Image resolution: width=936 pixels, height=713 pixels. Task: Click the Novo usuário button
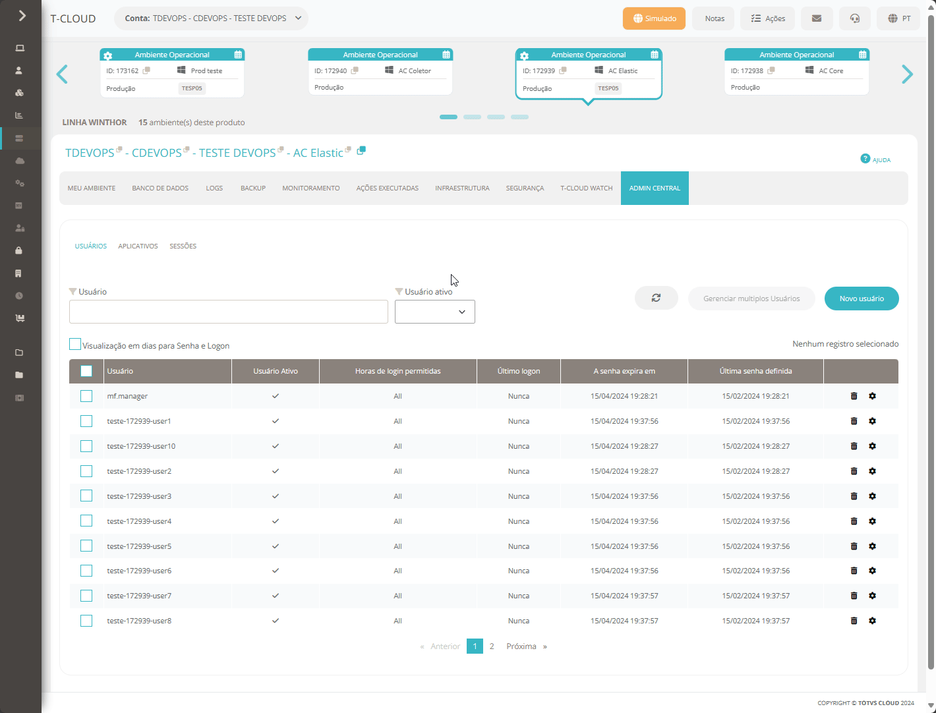point(862,299)
